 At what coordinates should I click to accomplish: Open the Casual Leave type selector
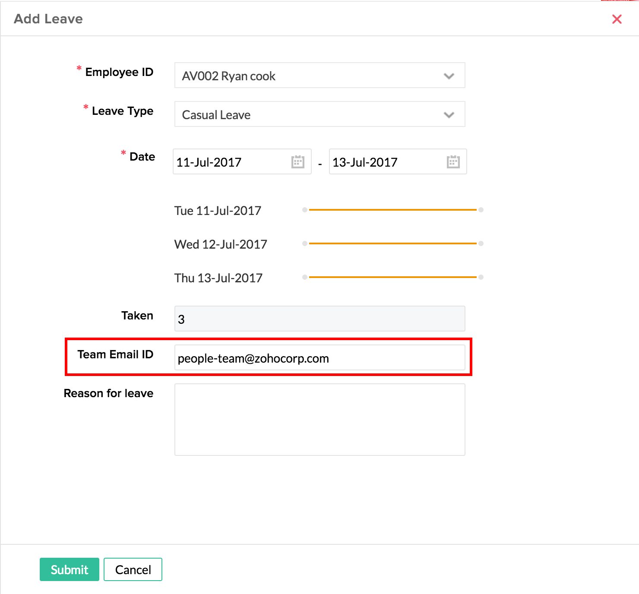(x=320, y=114)
